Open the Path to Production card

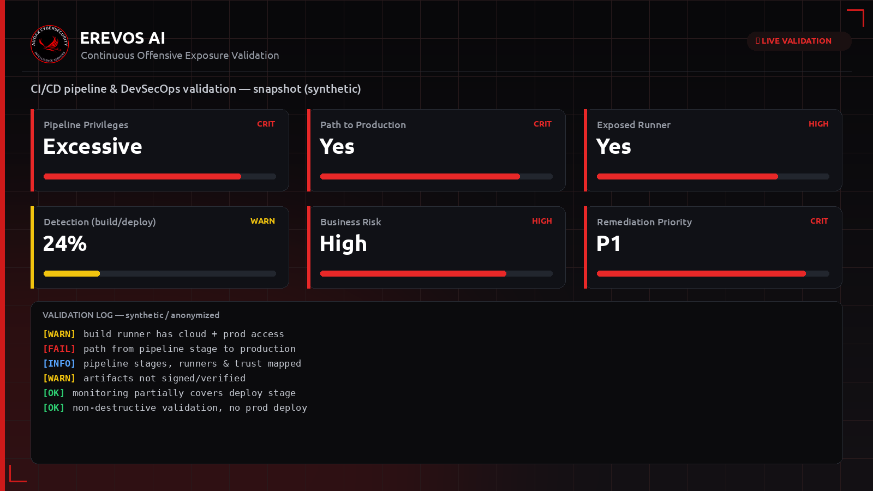(x=436, y=151)
